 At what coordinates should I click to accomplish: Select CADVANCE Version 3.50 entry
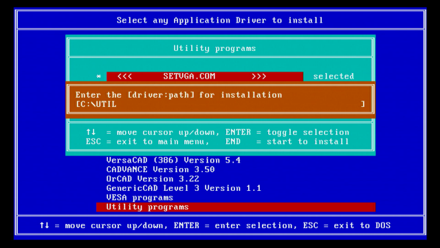coord(160,169)
